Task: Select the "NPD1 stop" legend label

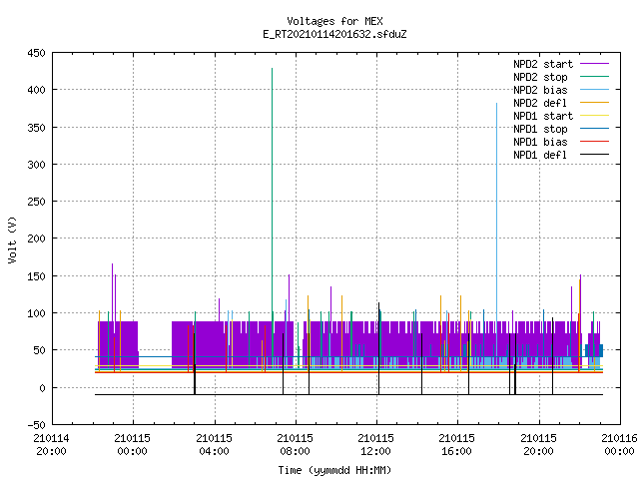Action: point(540,129)
